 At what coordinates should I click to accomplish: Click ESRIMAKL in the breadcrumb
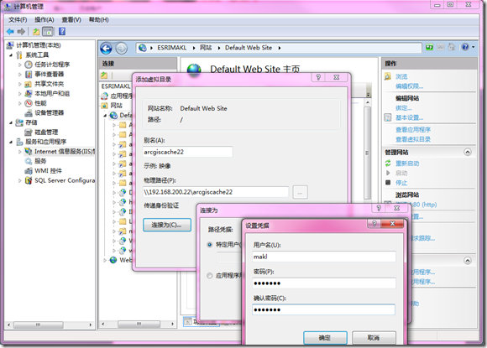point(172,48)
